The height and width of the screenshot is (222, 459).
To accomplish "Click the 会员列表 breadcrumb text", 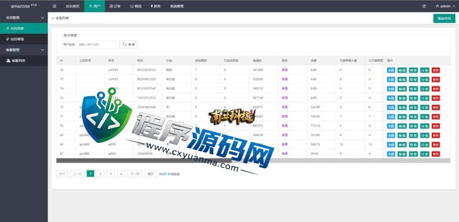I will [x=62, y=18].
